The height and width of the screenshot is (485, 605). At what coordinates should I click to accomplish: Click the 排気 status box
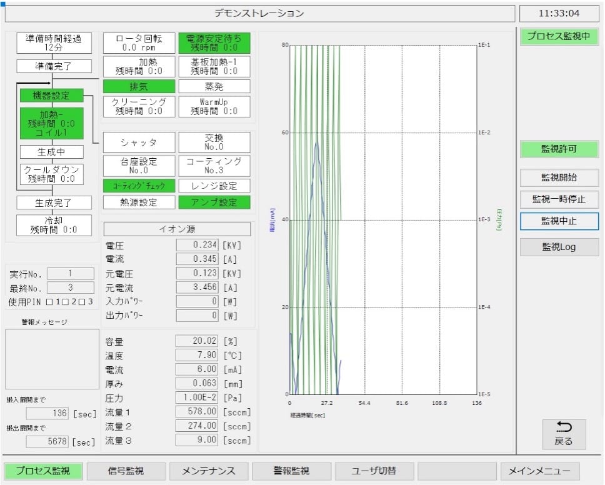pos(139,86)
